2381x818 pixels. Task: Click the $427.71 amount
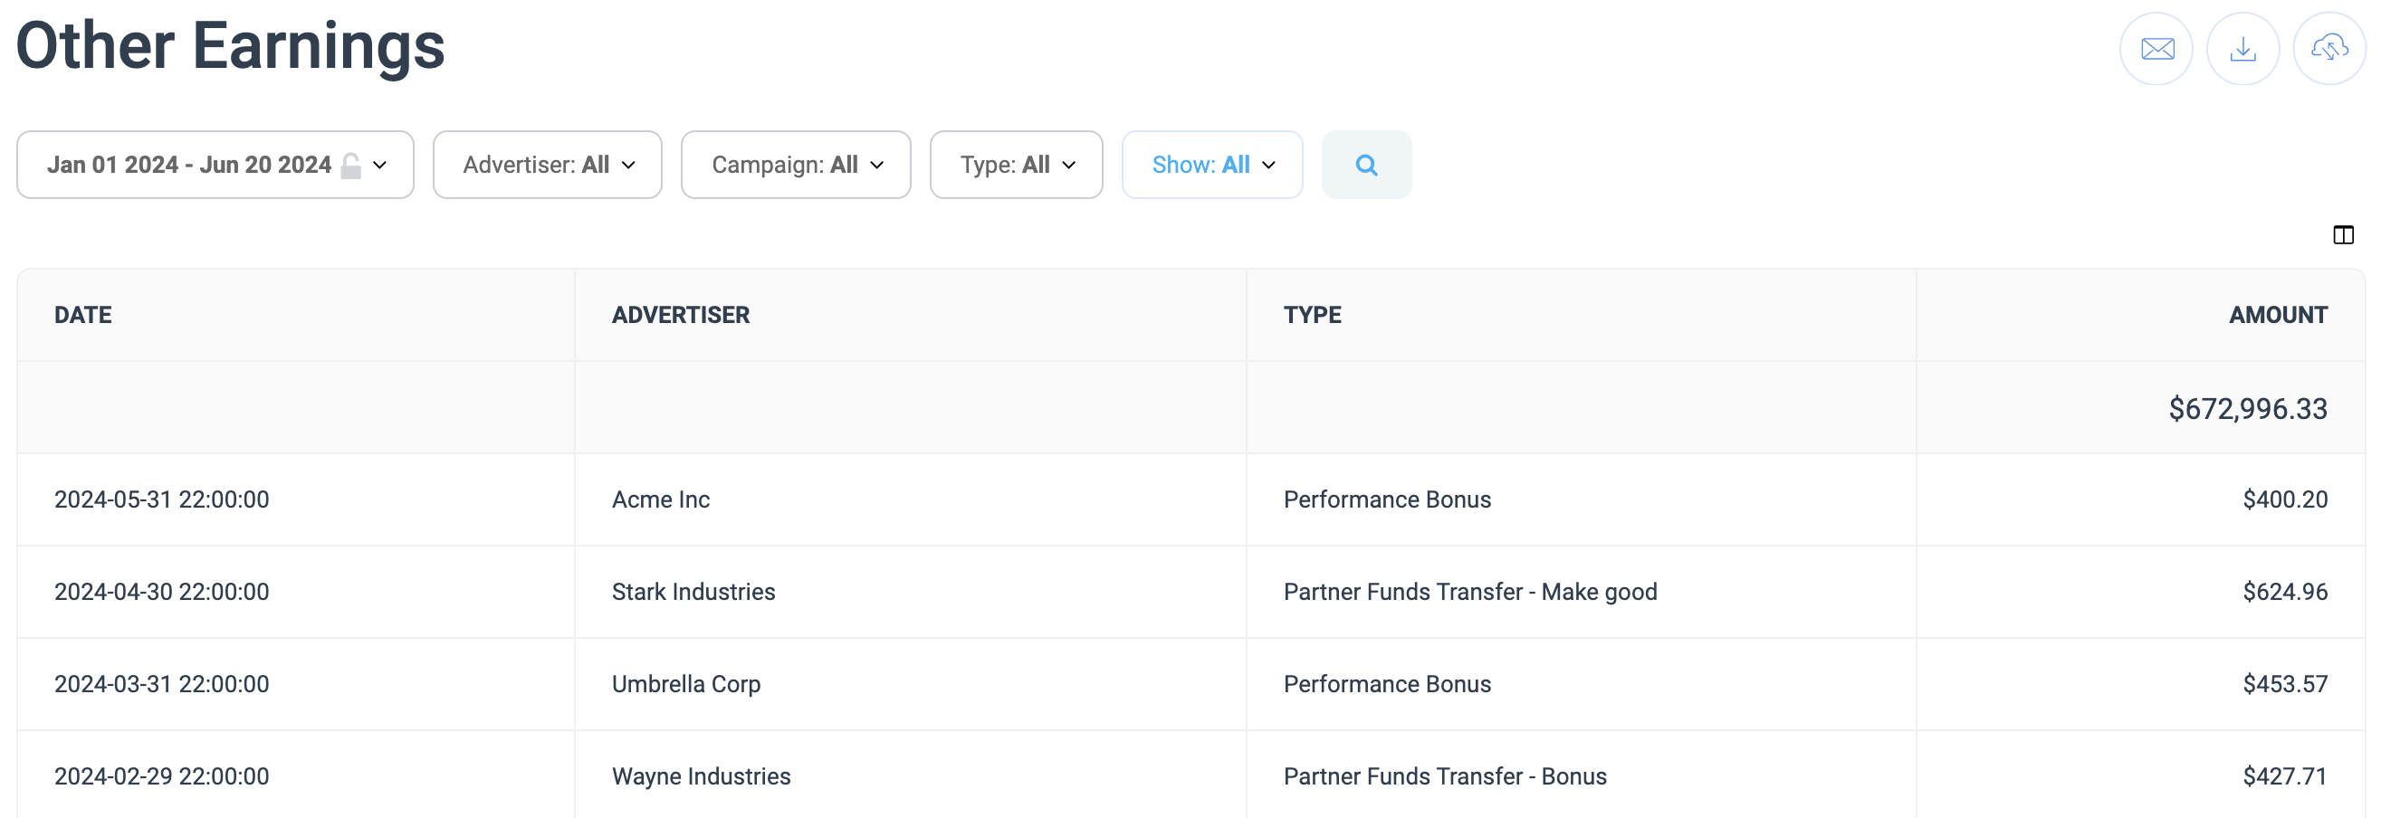2285,776
